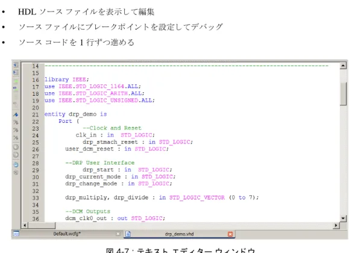Click the horizontal scrollbar right arrow

(x=336, y=225)
